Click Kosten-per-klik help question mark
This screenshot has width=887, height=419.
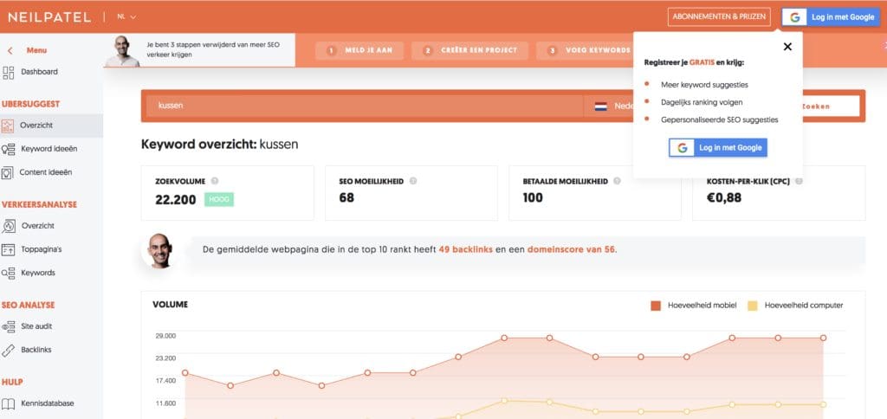pyautogui.click(x=799, y=181)
